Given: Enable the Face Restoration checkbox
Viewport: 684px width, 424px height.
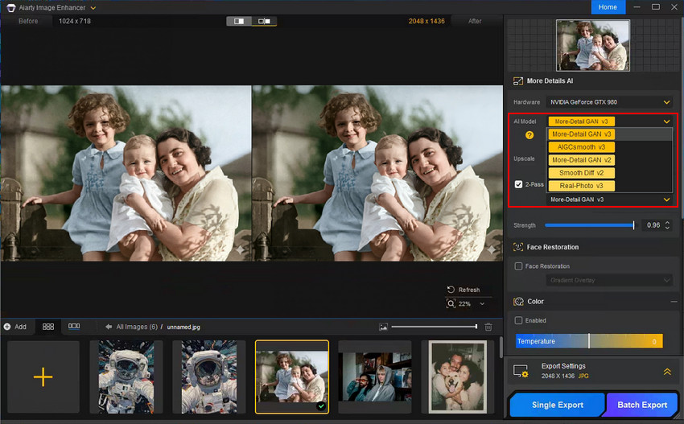Looking at the screenshot, I should pos(518,266).
